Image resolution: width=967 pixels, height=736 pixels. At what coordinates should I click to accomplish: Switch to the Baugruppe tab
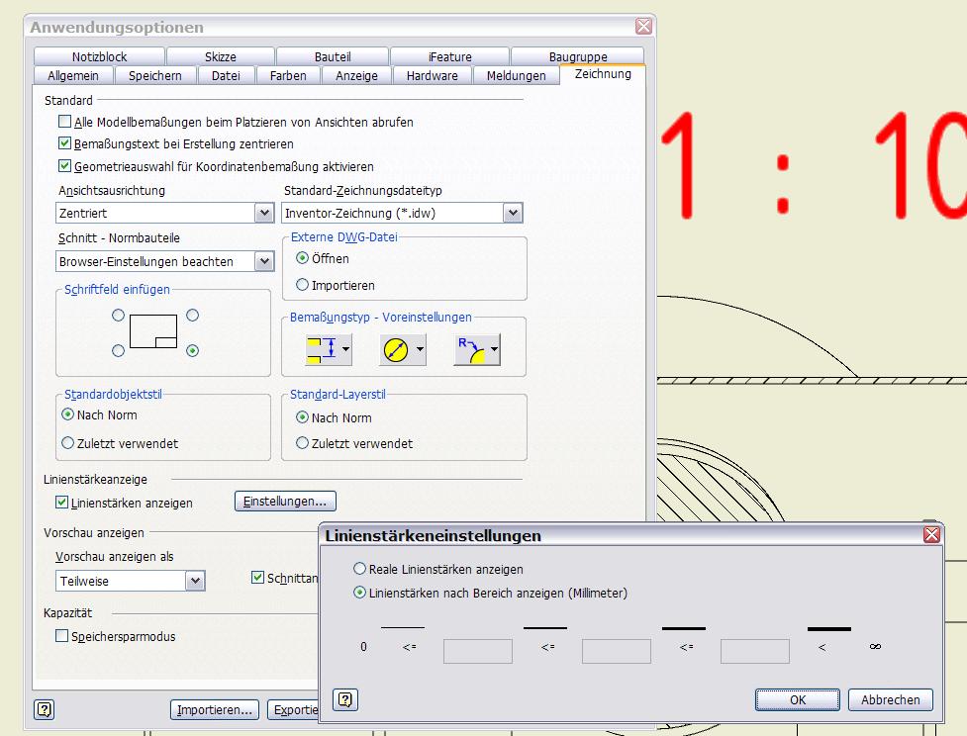point(578,56)
